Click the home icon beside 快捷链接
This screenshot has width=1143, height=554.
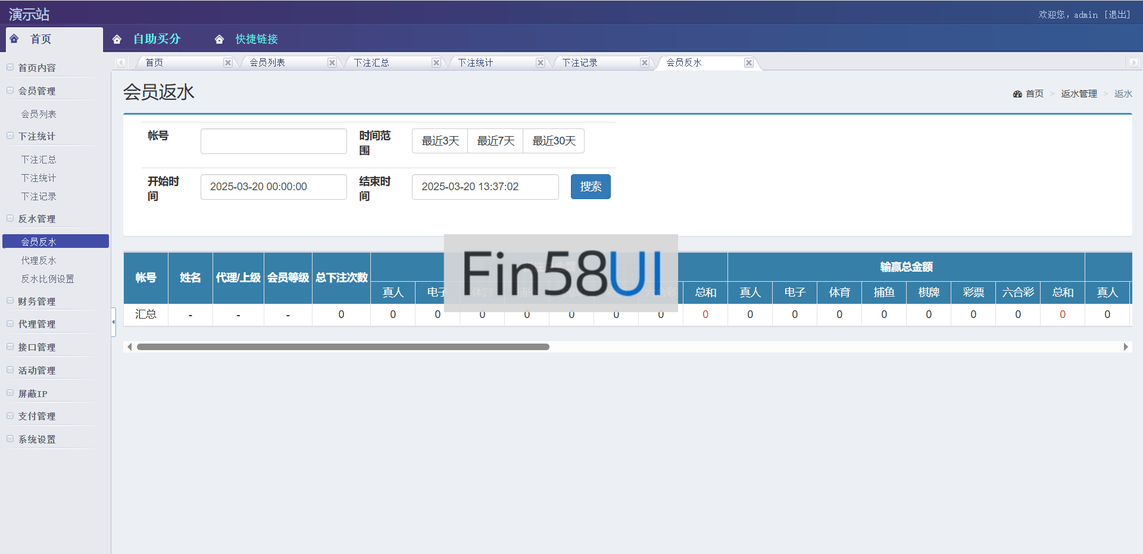click(219, 39)
